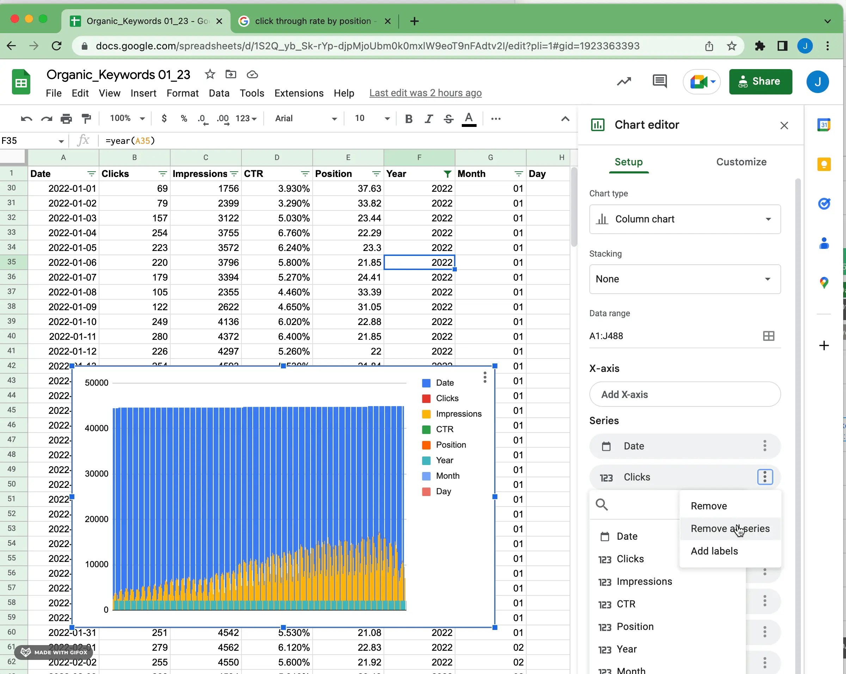Choose Remove all series menu entry
This screenshot has width=846, height=674.
(x=730, y=528)
